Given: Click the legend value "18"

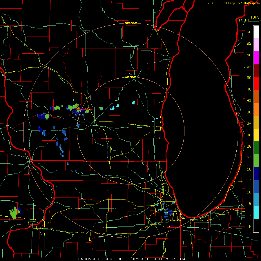Looking at the screenshot, I should (249, 169).
